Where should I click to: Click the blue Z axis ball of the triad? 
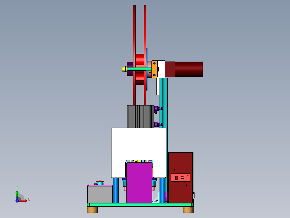tap(17, 201)
